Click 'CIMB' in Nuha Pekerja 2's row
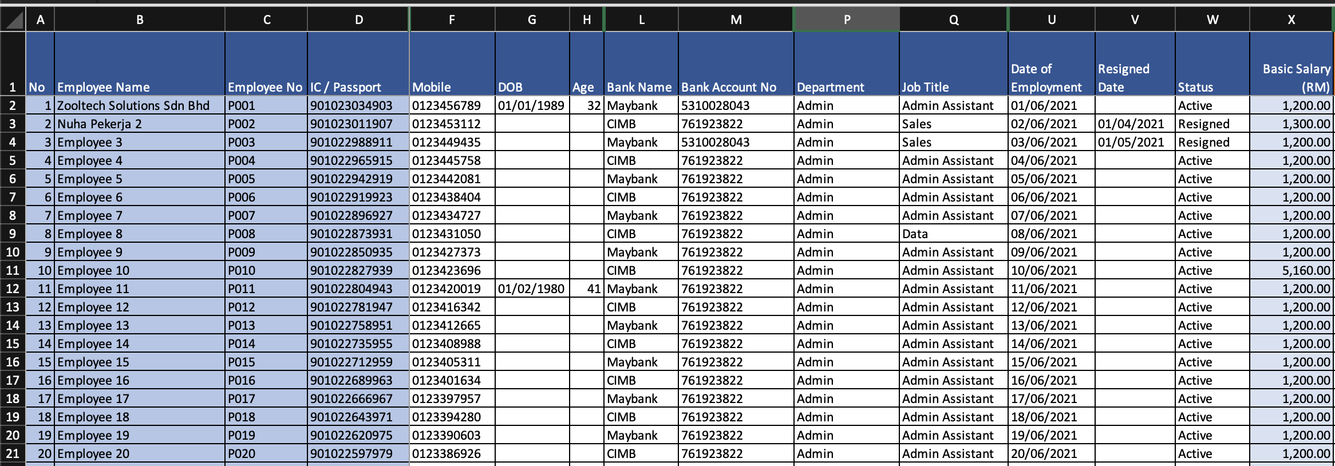1335x466 pixels. point(641,124)
